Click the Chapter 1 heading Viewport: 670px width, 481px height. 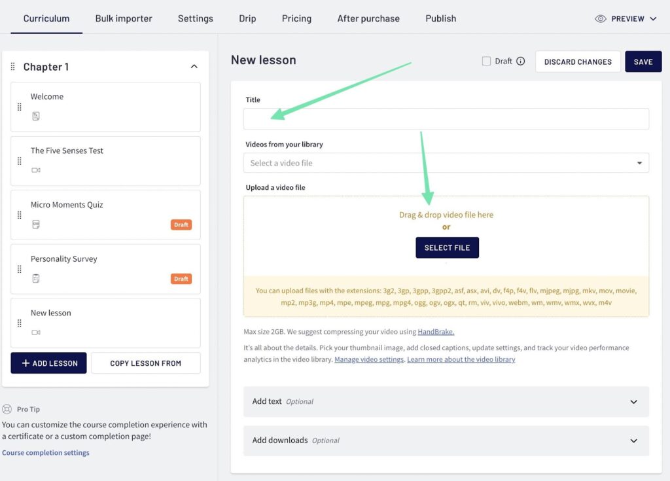pos(46,67)
